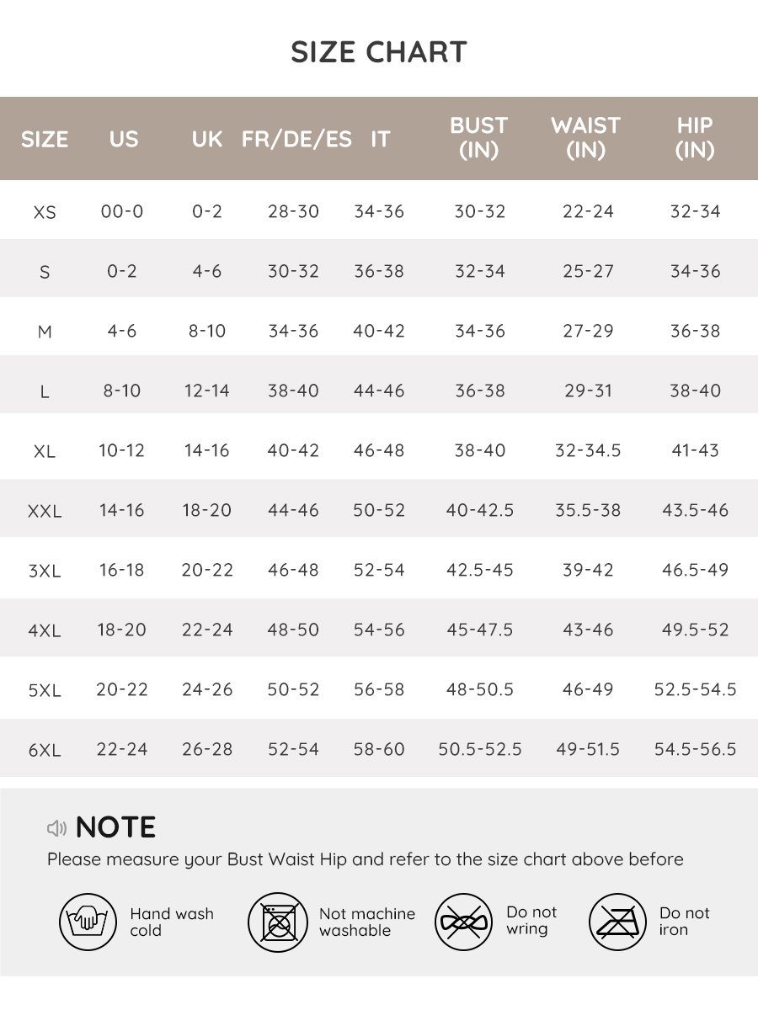Click the HIP (IN) column header
Image resolution: width=758 pixels, height=1010 pixels.
pos(695,138)
